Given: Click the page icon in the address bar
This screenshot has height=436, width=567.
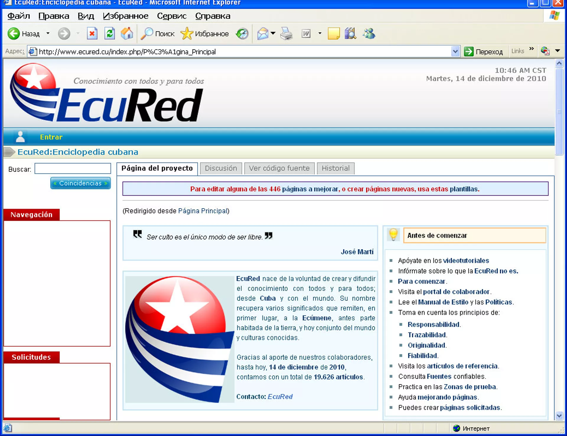Looking at the screenshot, I should [x=32, y=52].
